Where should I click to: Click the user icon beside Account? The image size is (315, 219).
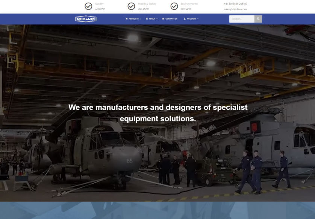pyautogui.click(x=185, y=19)
